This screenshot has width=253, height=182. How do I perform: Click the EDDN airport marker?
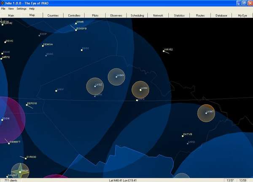point(2,120)
